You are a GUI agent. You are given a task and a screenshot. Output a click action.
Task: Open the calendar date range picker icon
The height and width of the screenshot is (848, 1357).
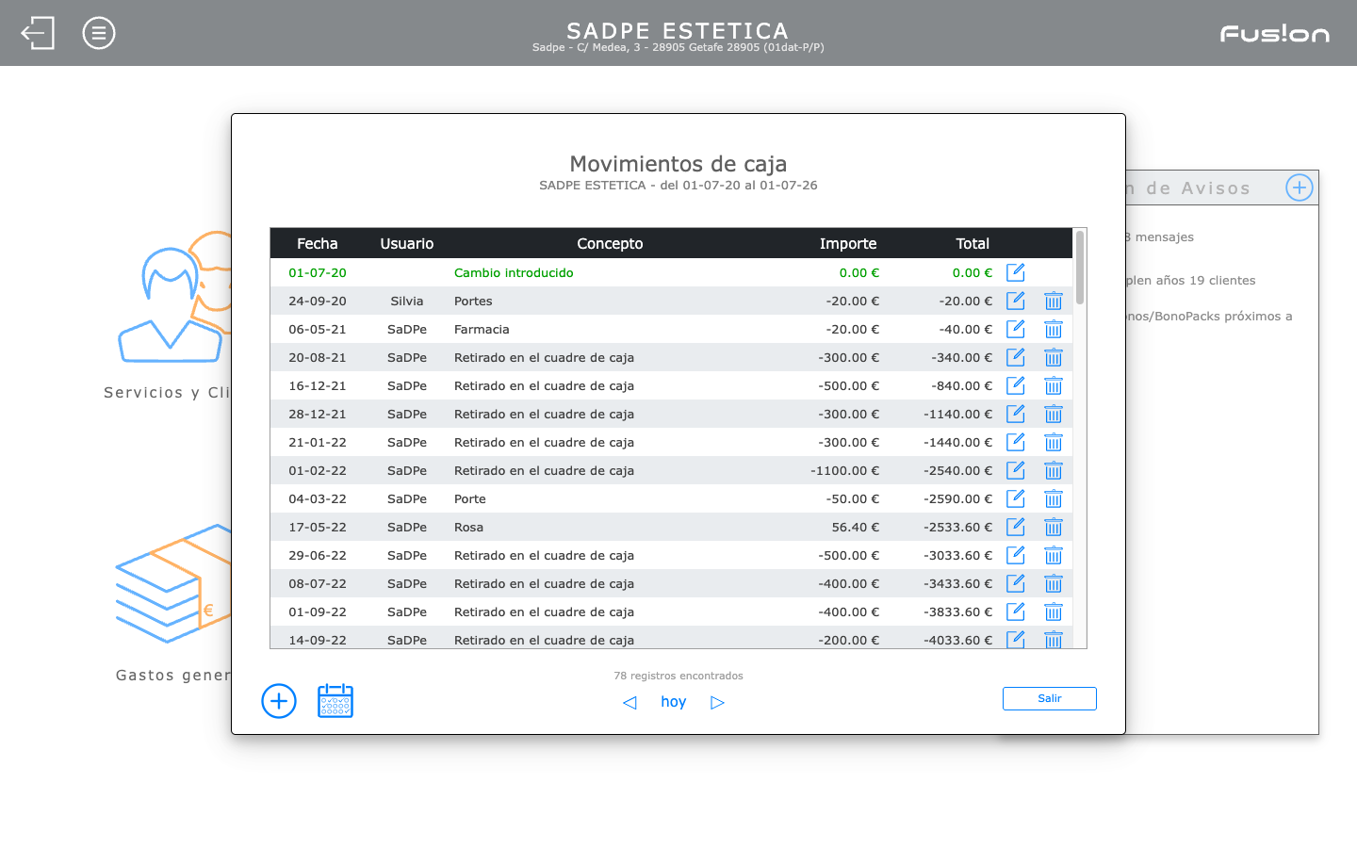pos(335,701)
